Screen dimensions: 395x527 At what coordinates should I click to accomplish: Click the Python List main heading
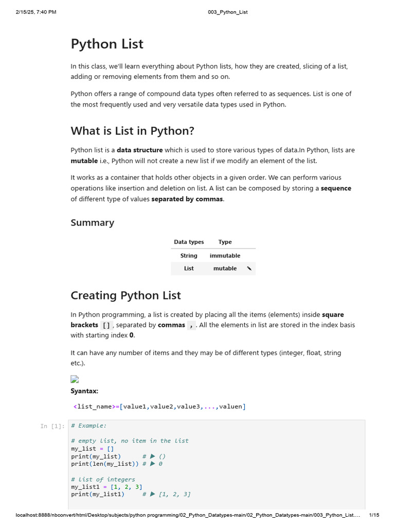pos(107,44)
